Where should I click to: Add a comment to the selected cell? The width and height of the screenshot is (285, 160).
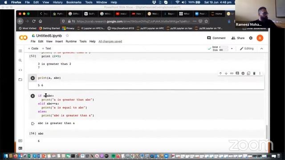coord(237,73)
